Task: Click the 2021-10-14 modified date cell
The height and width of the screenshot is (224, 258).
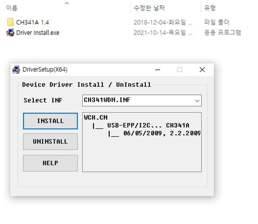Action: [x=163, y=33]
